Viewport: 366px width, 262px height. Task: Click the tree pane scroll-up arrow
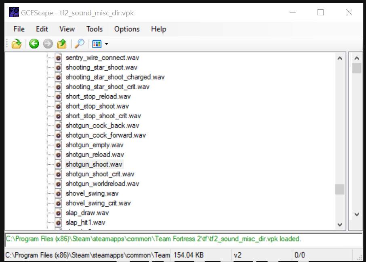pyautogui.click(x=340, y=58)
